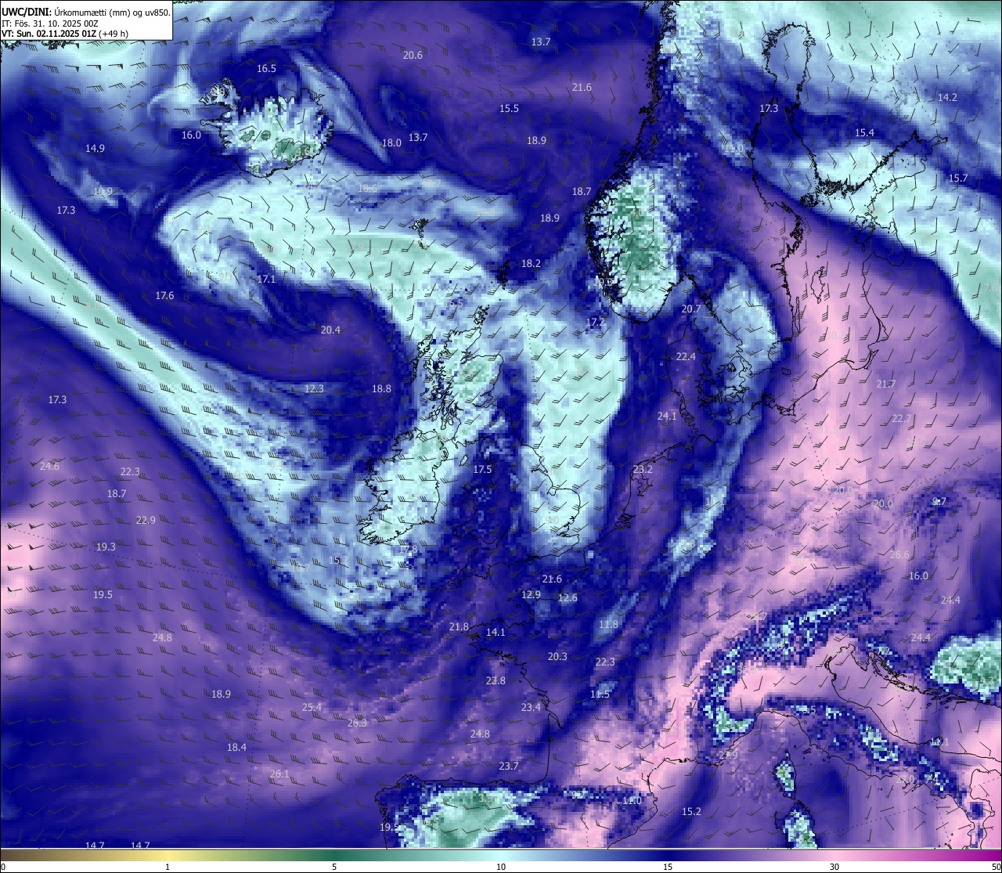Click the map value 18.2
The height and width of the screenshot is (873, 1002).
531,263
